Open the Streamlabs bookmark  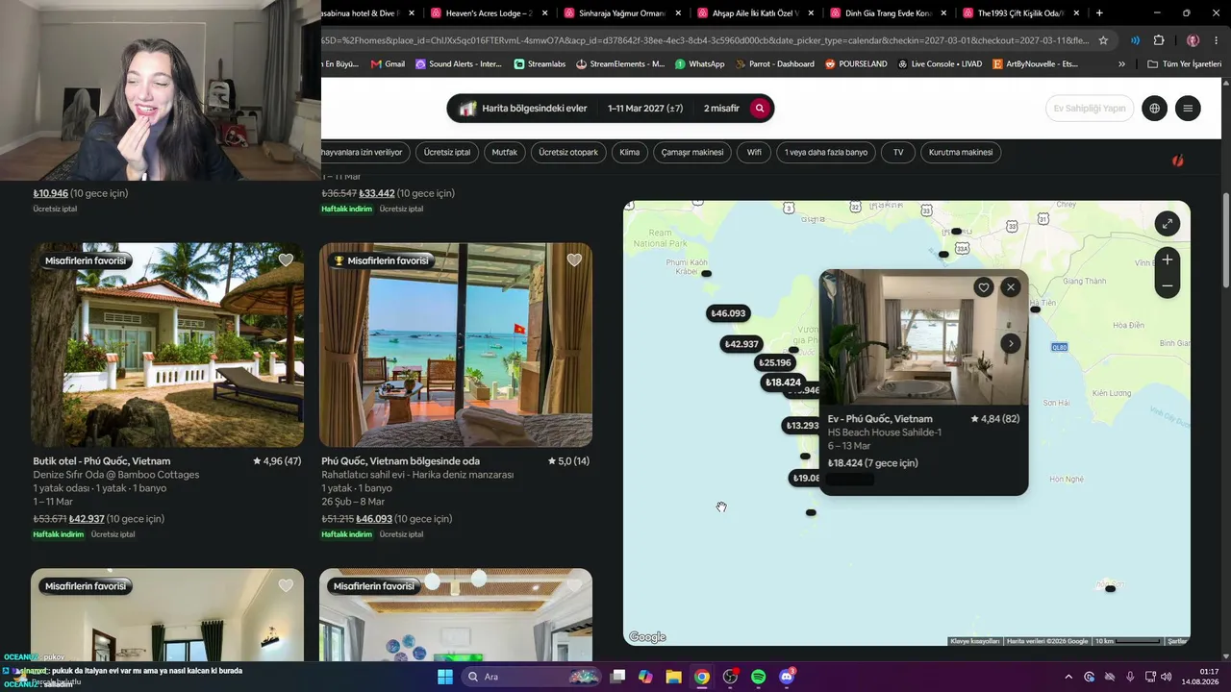coord(540,64)
